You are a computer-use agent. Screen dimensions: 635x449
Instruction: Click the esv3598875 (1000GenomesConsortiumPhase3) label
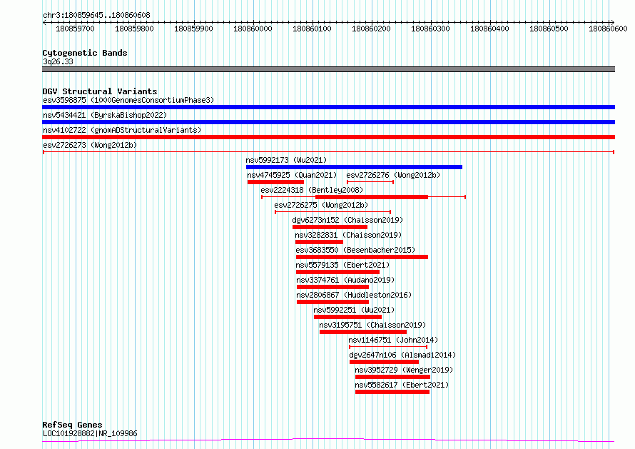pyautogui.click(x=128, y=100)
